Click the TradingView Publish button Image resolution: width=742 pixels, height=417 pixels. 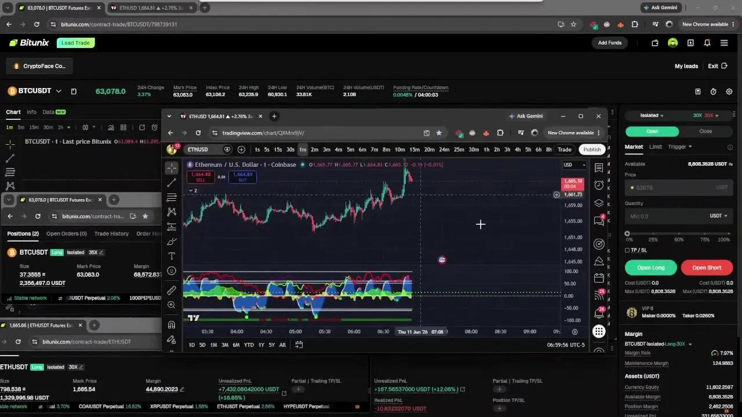coord(592,149)
